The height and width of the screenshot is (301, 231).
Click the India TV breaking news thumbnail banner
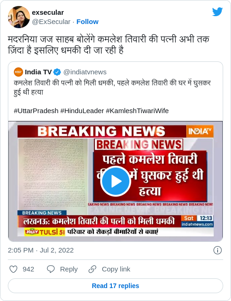pos(115,181)
